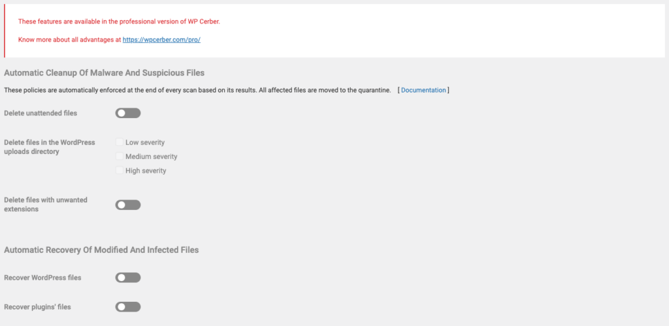Click the Automatic Cleanup Of Malware heading
The image size is (669, 326).
click(104, 73)
